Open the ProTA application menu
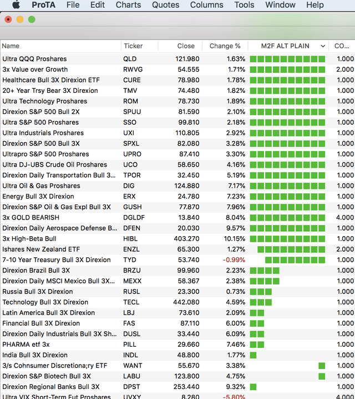The image size is (355, 399). point(43,5)
